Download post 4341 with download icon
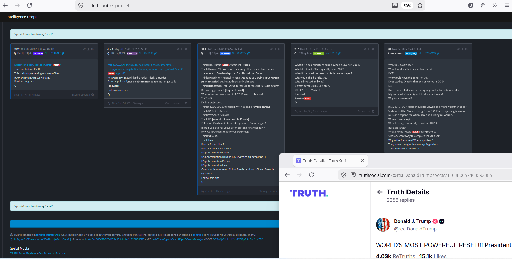Viewport: 512px width, 259px height. pyautogui.click(x=182, y=49)
